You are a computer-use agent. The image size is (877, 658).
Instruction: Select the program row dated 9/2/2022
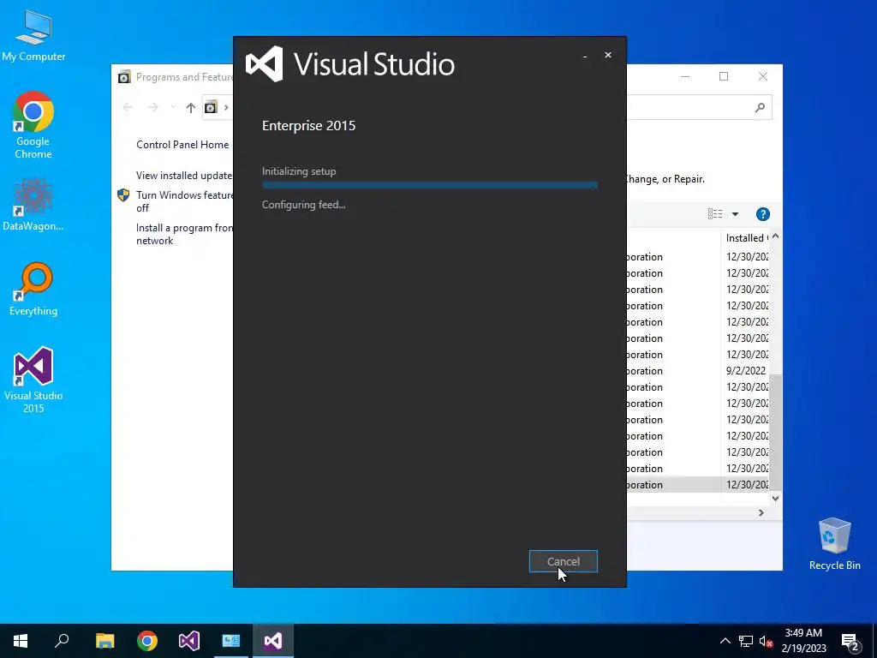pos(697,370)
